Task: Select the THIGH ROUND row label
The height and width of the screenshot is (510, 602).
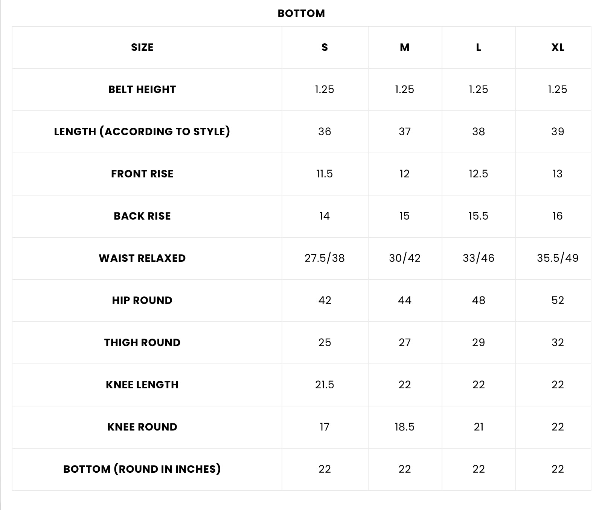Action: pos(142,342)
